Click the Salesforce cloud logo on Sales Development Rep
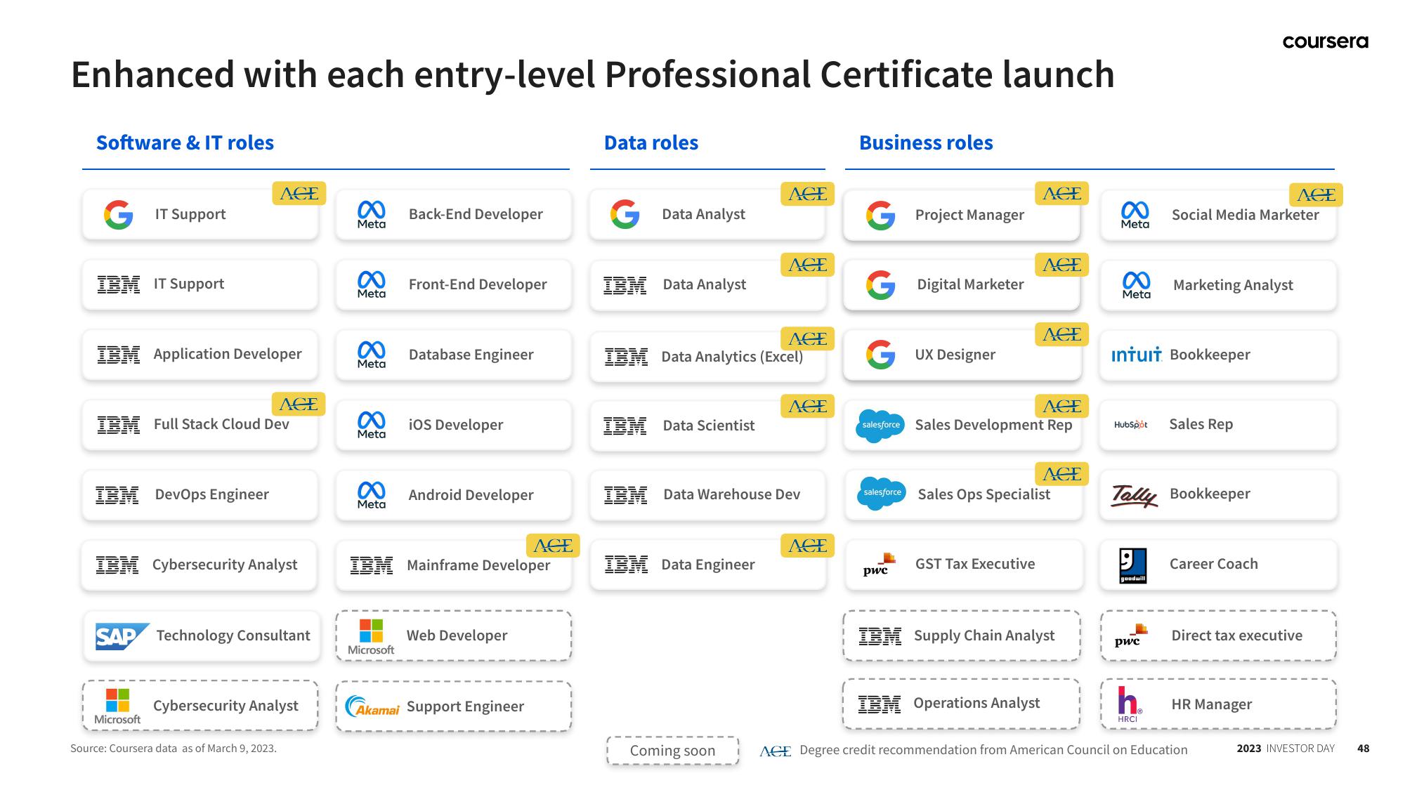 tap(880, 426)
